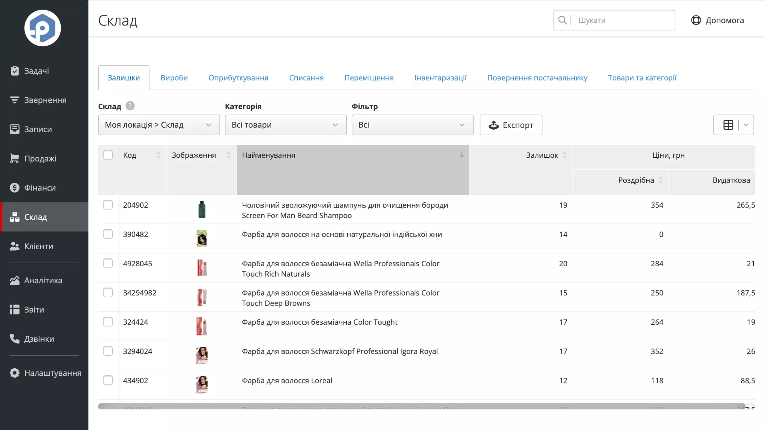Open Товари та категорії tab
Image resolution: width=765 pixels, height=430 pixels.
642,78
